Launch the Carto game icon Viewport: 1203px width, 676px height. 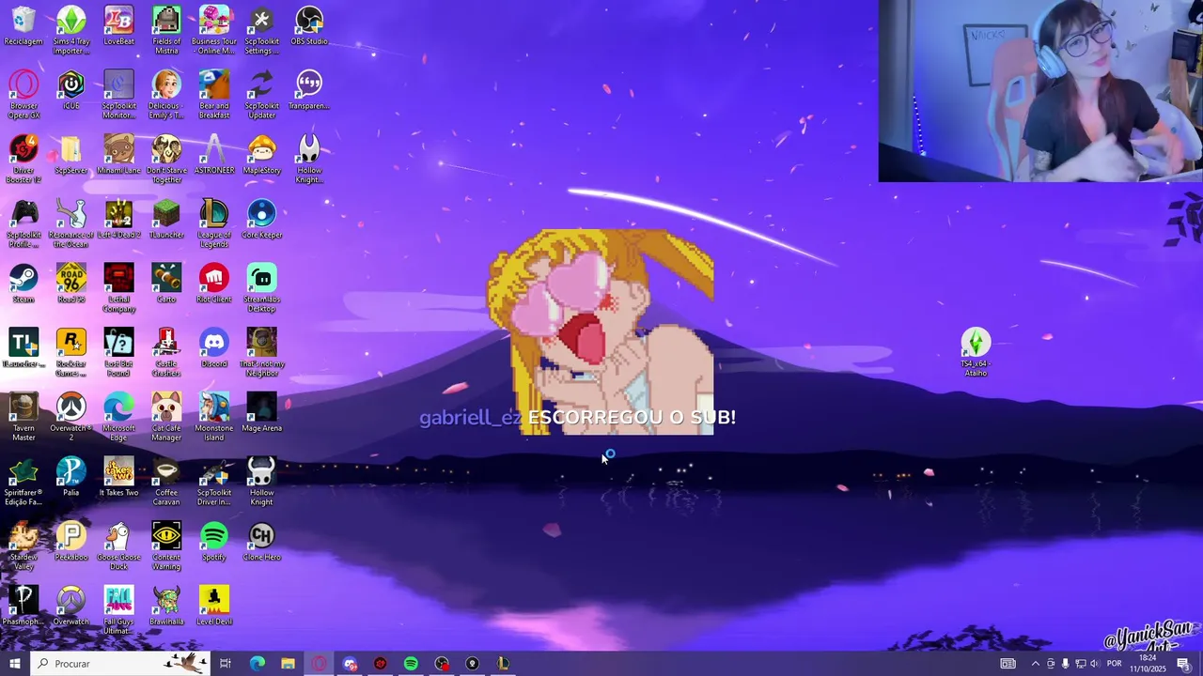[166, 284]
